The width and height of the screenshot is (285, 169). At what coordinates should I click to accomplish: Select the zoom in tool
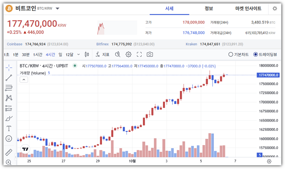9,162
